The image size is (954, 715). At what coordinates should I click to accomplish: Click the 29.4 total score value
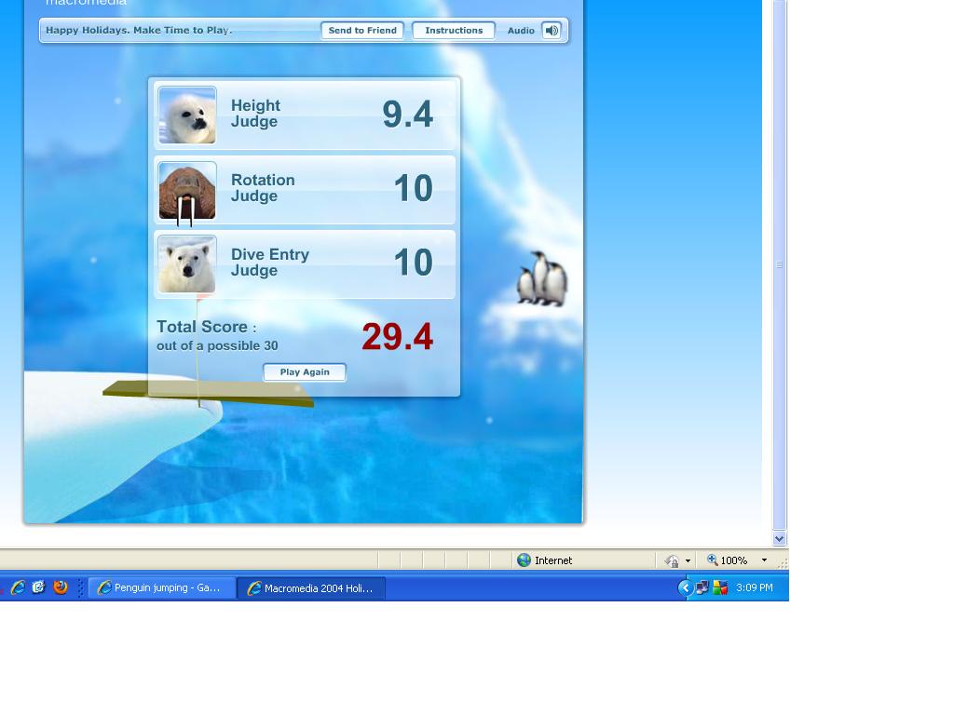pos(397,337)
